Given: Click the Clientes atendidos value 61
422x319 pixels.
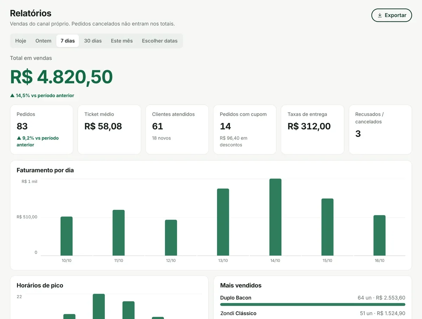Looking at the screenshot, I should [158, 126].
